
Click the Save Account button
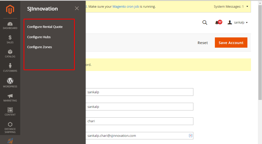tap(231, 43)
